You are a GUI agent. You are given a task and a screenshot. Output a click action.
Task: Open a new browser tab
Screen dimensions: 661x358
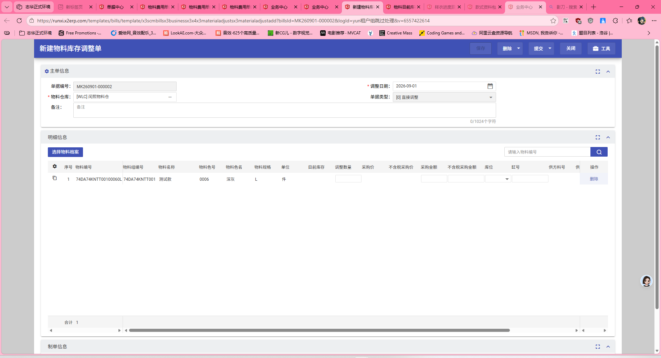[594, 7]
